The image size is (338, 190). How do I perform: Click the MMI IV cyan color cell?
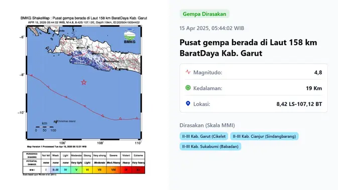click(x=65, y=170)
